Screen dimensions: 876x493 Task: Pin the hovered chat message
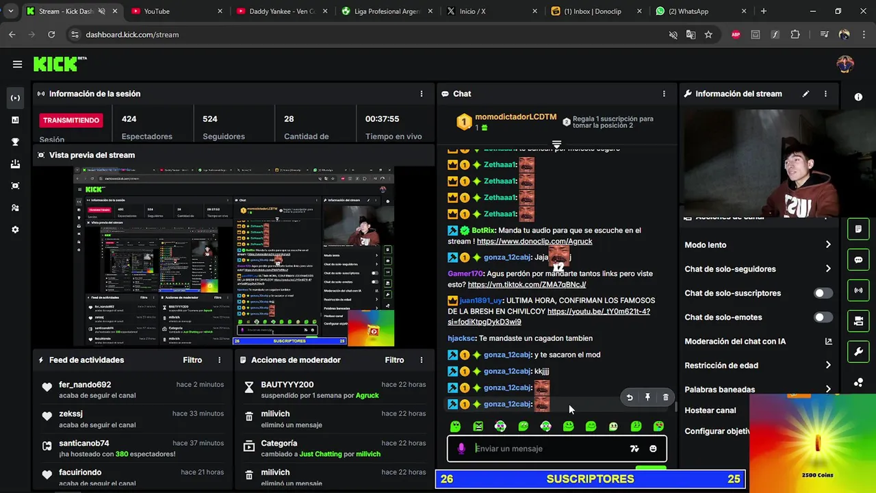(x=647, y=397)
